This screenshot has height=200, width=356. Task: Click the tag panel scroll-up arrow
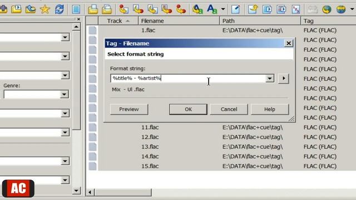click(x=76, y=27)
